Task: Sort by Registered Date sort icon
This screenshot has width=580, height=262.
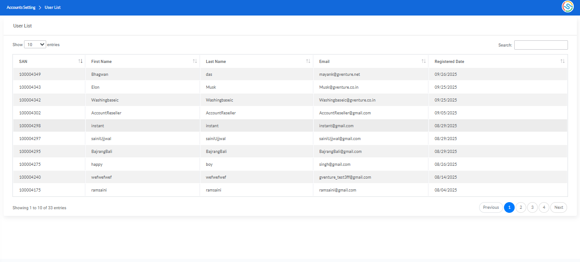Action: (x=563, y=61)
